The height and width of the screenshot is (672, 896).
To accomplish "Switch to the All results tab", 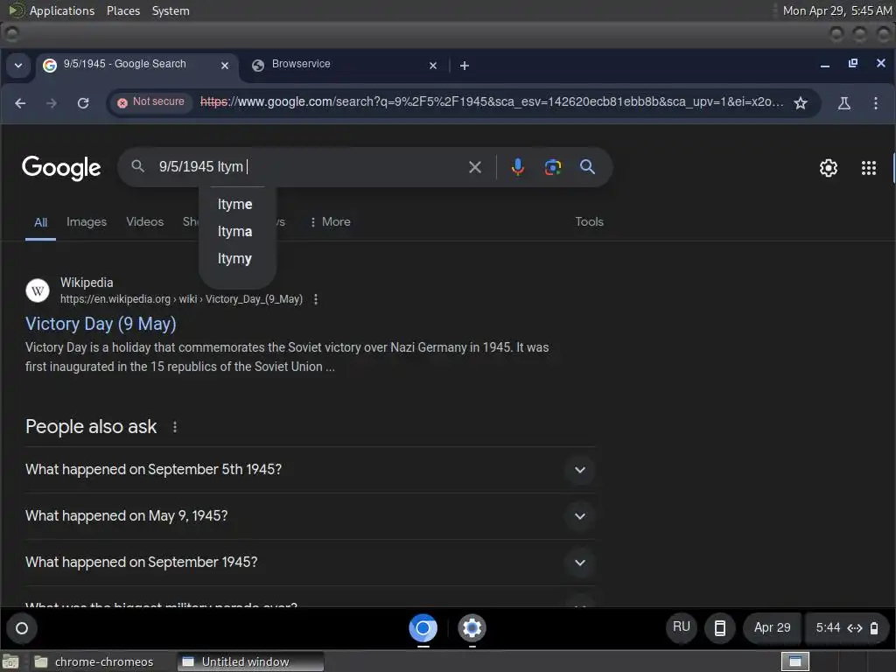I will tap(40, 222).
